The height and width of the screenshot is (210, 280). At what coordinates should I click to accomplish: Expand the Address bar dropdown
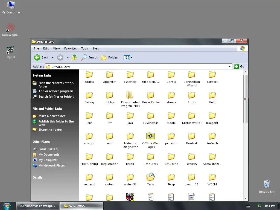[229, 67]
